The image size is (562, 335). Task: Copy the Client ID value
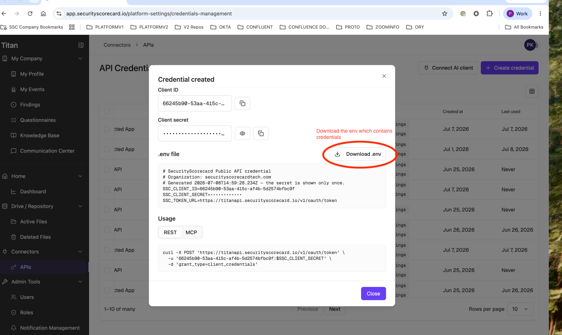point(242,103)
